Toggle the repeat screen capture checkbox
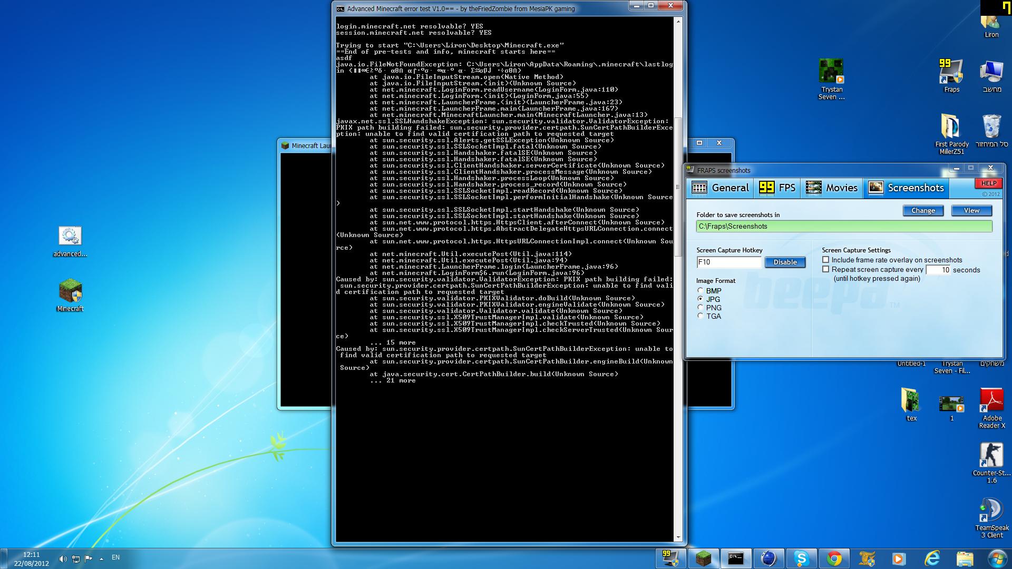1012x569 pixels. [x=826, y=269]
